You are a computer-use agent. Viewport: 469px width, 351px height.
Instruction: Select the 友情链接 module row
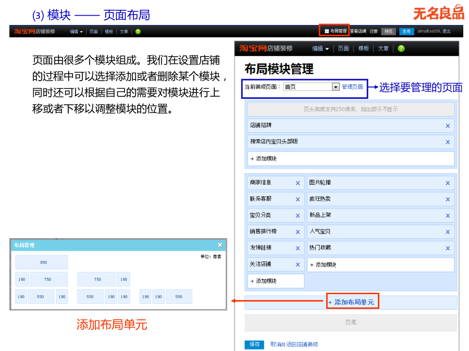coord(276,248)
